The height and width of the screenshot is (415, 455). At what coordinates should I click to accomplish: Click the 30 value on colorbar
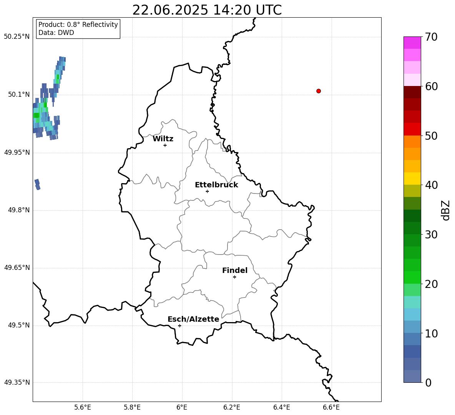click(431, 235)
